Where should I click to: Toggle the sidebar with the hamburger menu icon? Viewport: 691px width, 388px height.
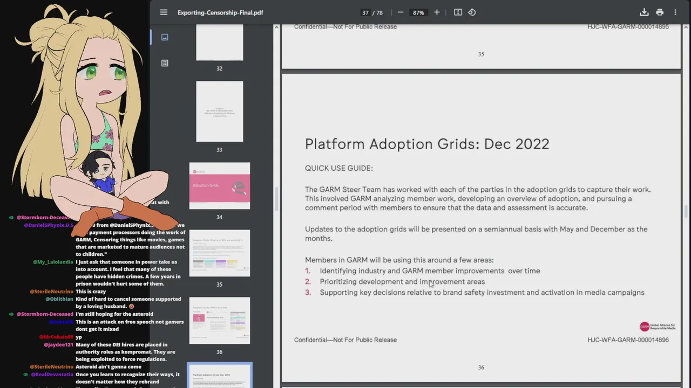(x=164, y=12)
